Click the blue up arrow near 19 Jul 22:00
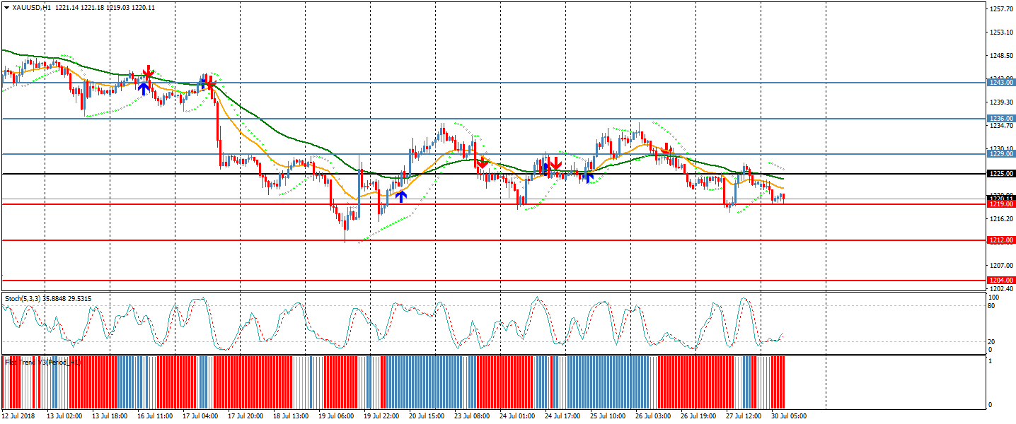Screen dimensions: 1016x424 [x=401, y=196]
